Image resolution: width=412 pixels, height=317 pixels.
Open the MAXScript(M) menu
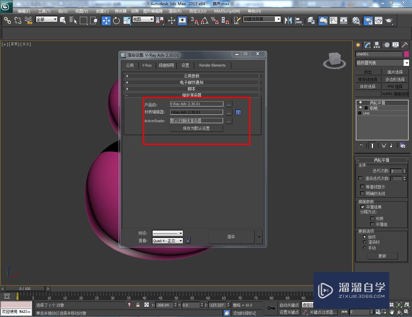click(227, 11)
